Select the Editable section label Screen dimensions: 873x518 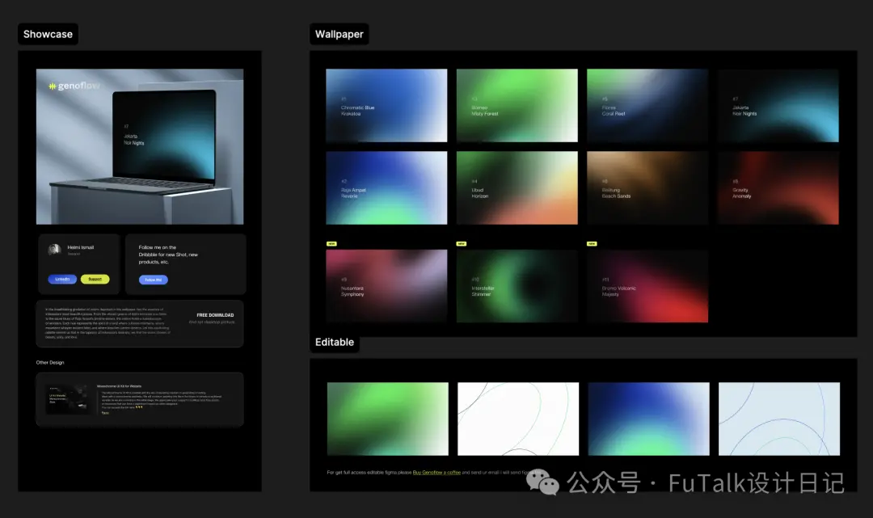tap(335, 342)
